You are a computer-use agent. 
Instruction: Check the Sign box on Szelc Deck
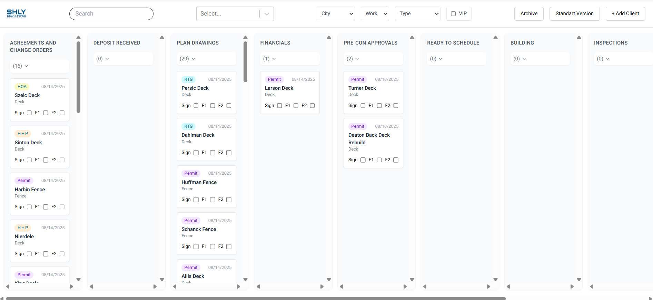point(29,113)
